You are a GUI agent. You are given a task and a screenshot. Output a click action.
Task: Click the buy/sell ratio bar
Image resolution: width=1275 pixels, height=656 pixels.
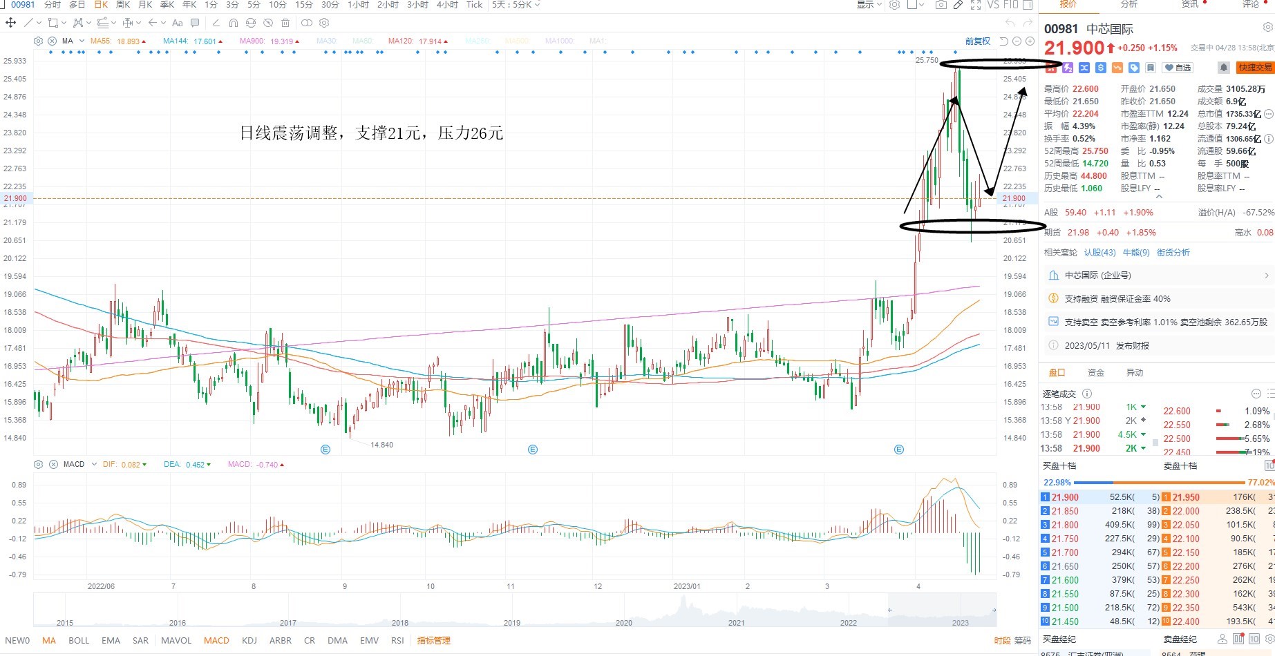pos(1159,483)
